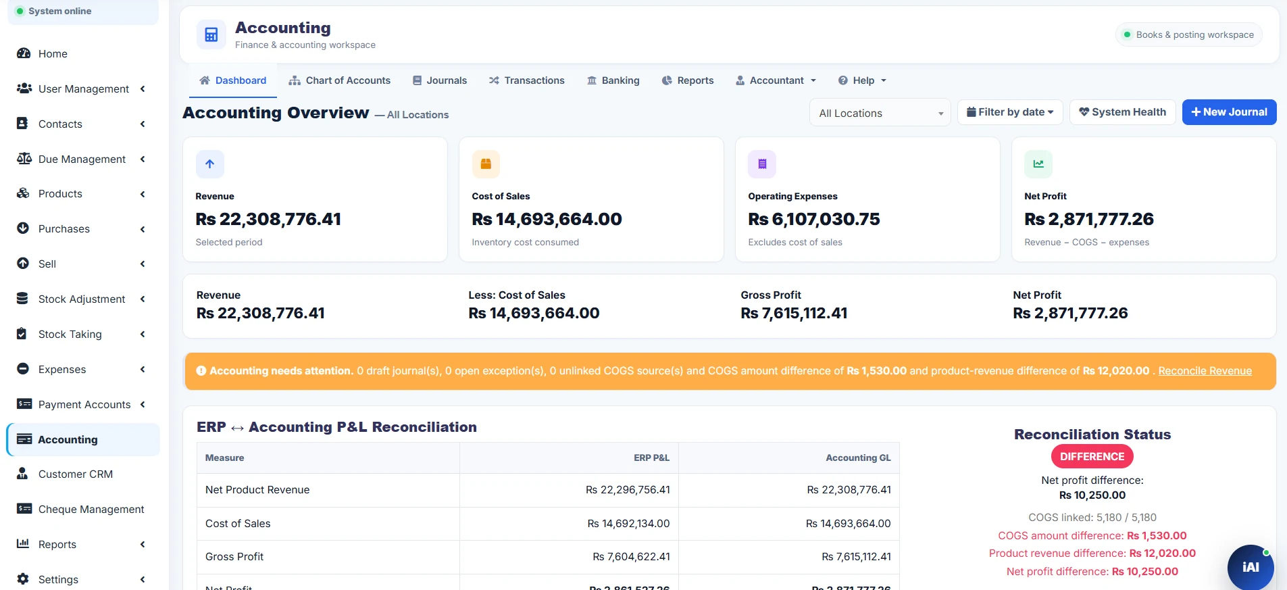This screenshot has width=1287, height=590.
Task: Expand the Products submenu chevron
Action: (x=143, y=194)
